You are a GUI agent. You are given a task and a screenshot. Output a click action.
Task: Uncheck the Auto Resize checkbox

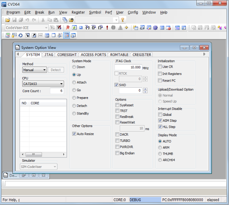pos(74,134)
